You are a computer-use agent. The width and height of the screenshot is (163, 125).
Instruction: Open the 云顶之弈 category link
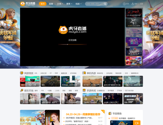(x=43, y=73)
